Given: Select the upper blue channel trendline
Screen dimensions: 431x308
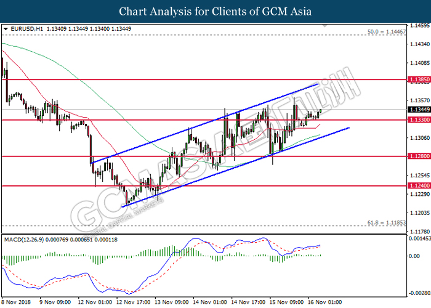Looking at the screenshot, I should click(204, 123).
